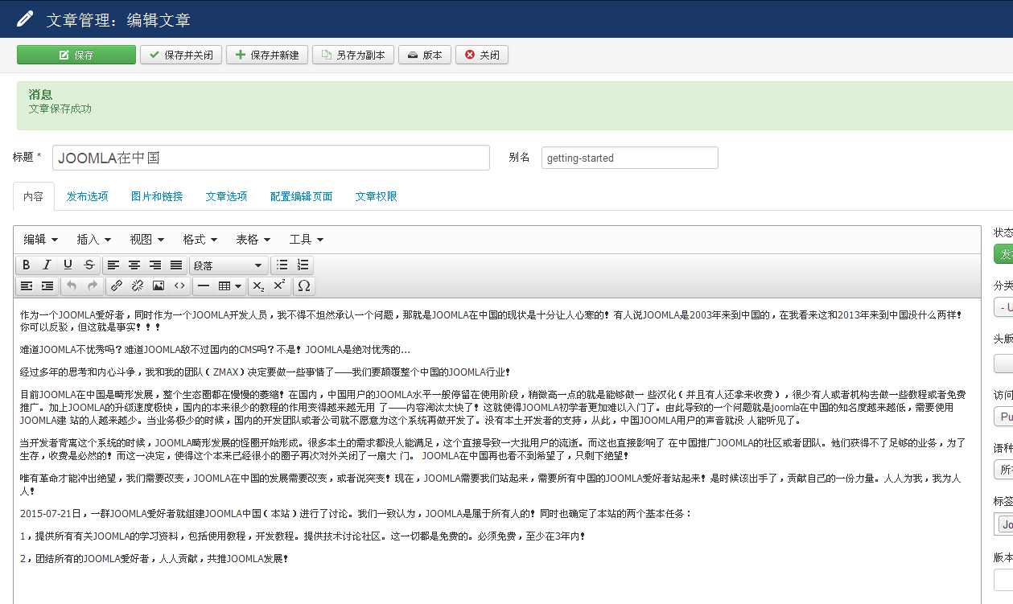Apply subscript formatting
Viewport: 1013px width, 604px height.
tap(258, 286)
